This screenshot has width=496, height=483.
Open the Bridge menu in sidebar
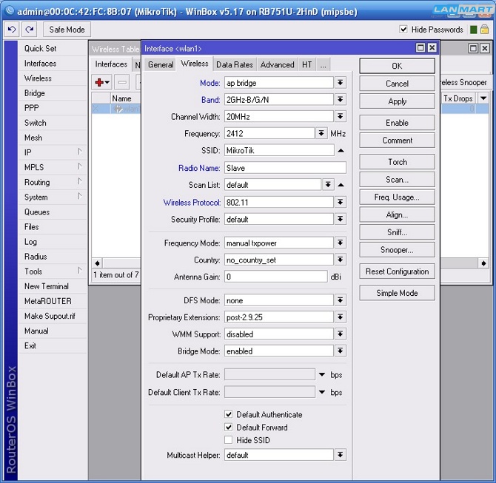click(35, 93)
